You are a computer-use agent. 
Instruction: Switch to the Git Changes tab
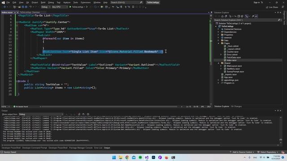[x=236, y=106]
